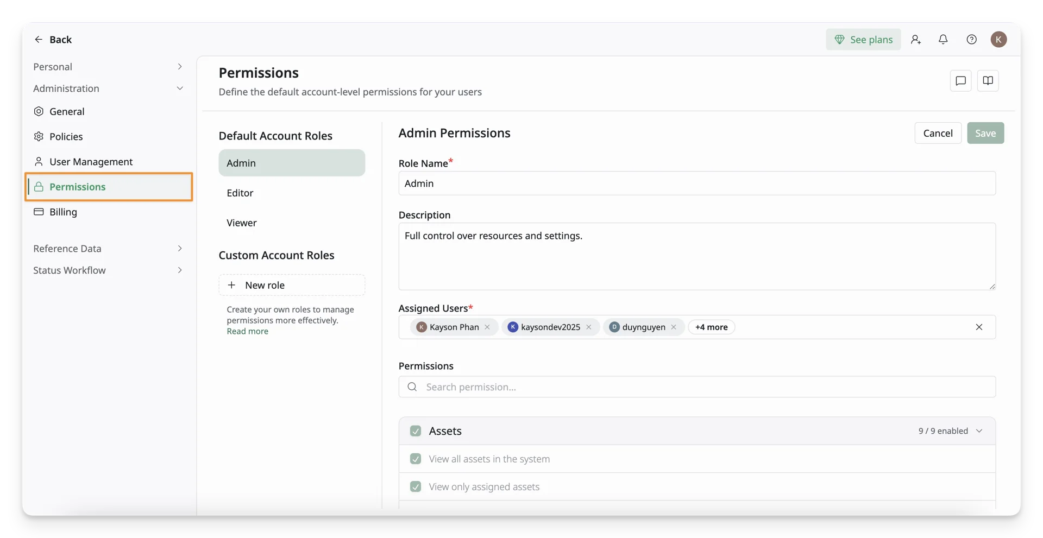
Task: Open the feedback chat bubble icon
Action: [960, 80]
